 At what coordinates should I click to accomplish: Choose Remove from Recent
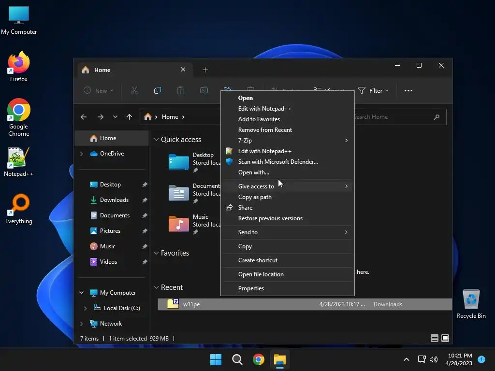287,130
